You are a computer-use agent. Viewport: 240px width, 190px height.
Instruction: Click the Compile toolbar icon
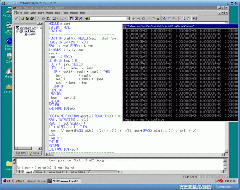[165, 18]
